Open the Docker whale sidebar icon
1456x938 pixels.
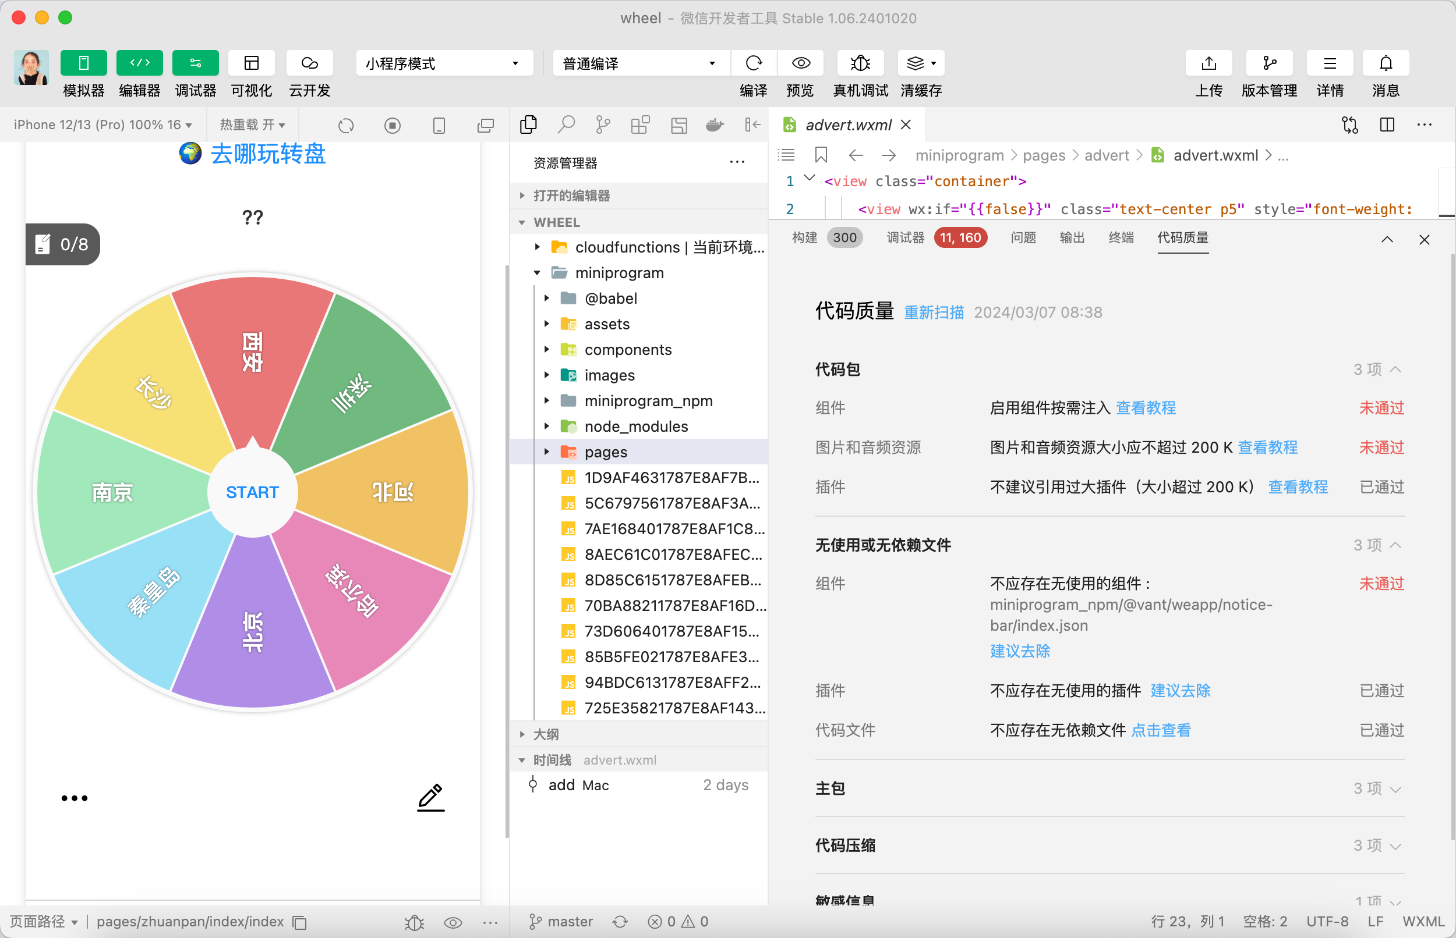pos(714,125)
